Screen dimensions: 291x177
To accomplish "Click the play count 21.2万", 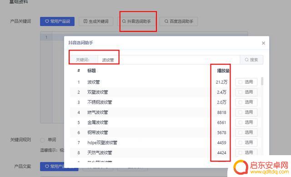I will click(x=221, y=82).
